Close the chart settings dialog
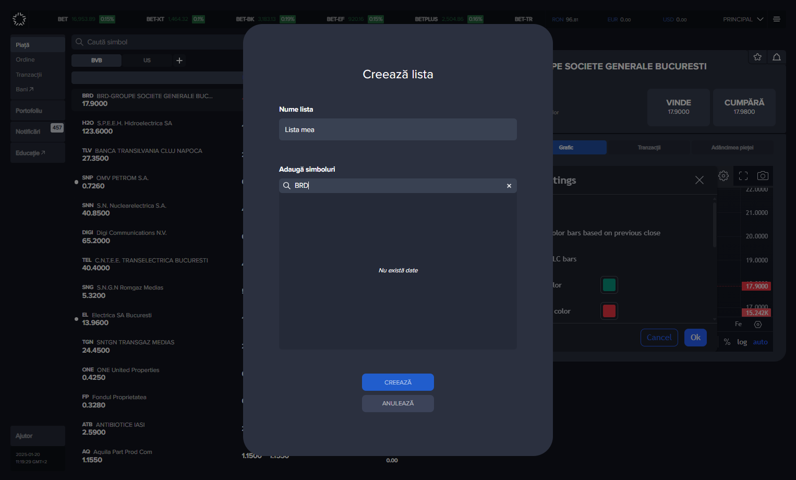This screenshot has width=796, height=480. click(x=699, y=180)
